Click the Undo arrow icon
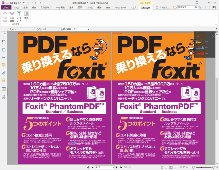Image resolution: width=219 pixels, height=170 pixels. 28,3
